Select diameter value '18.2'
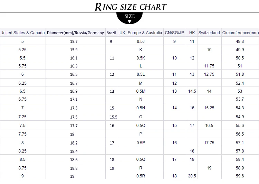The image size is (259, 184). pyautogui.click(x=74, y=143)
